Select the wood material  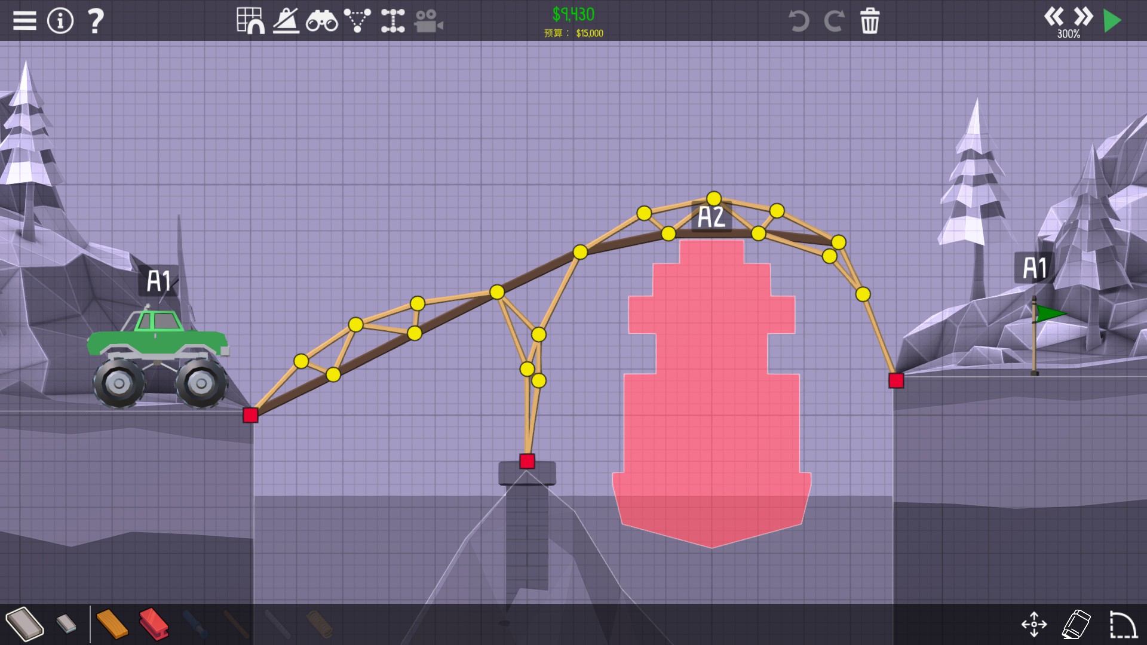coord(112,624)
